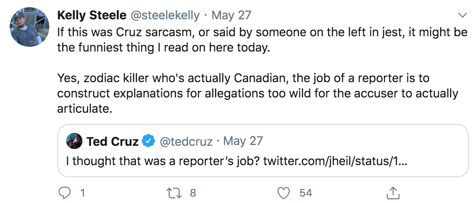This screenshot has height=203, width=476.
Task: Click the Ted Cruz name in quoted tweet
Action: click(113, 141)
